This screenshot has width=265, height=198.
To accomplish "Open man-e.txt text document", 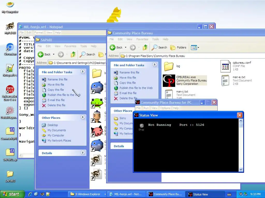I will point(225,80).
